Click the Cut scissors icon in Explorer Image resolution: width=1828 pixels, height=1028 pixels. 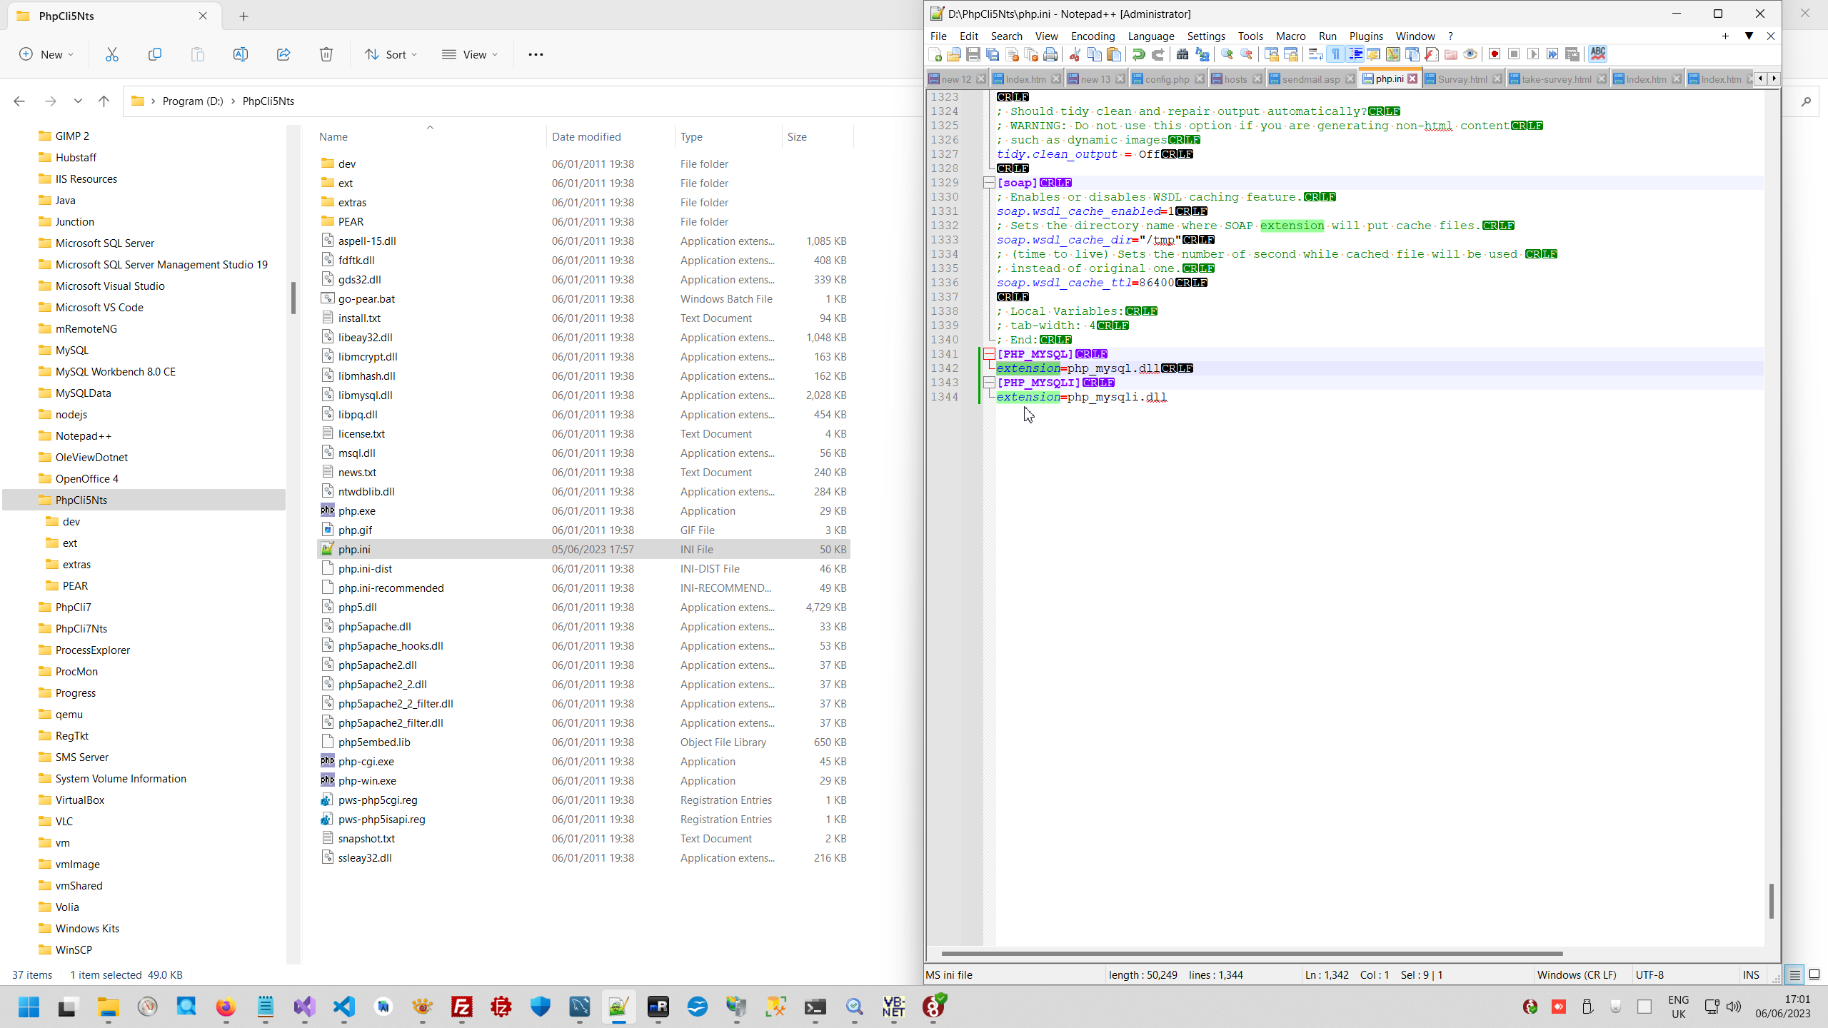[112, 54]
